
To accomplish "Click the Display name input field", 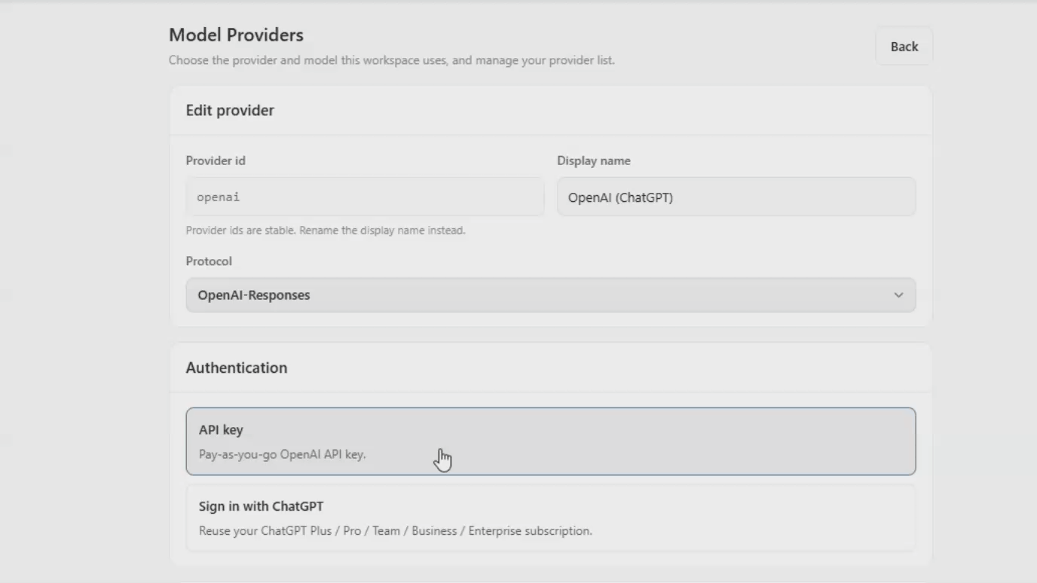I will (736, 197).
